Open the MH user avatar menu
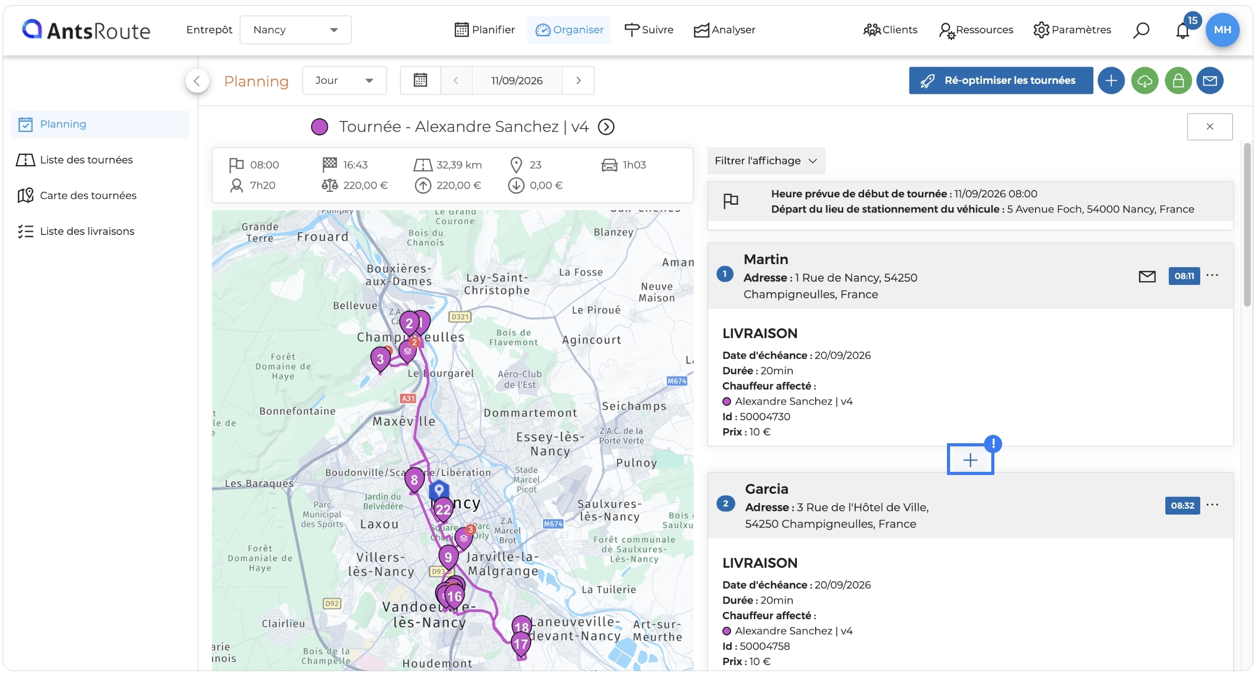The image size is (1256, 675). 1222,30
